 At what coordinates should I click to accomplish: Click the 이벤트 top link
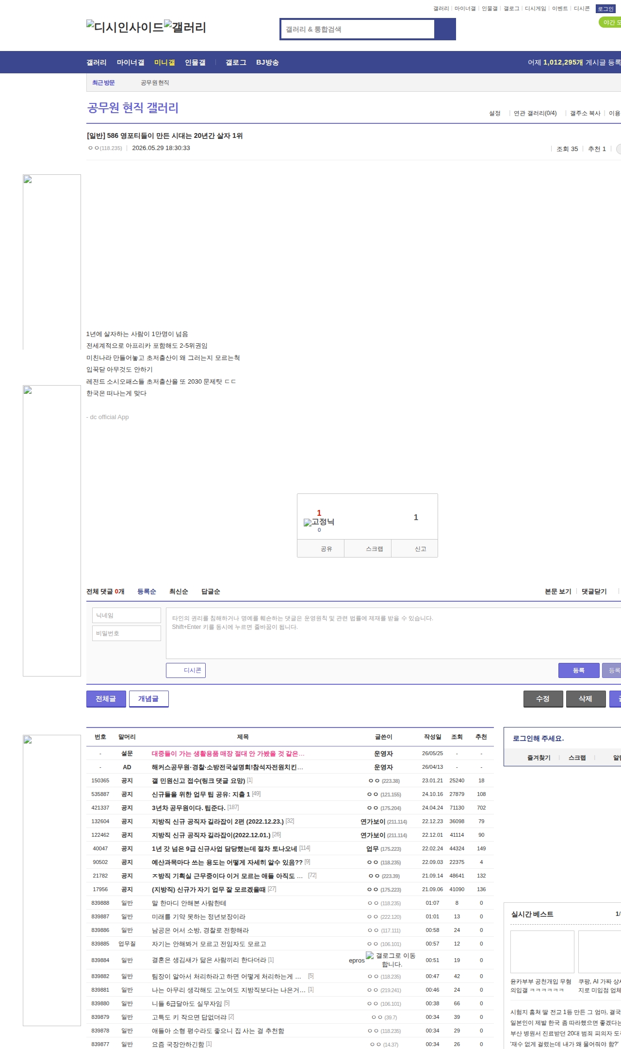click(x=560, y=9)
